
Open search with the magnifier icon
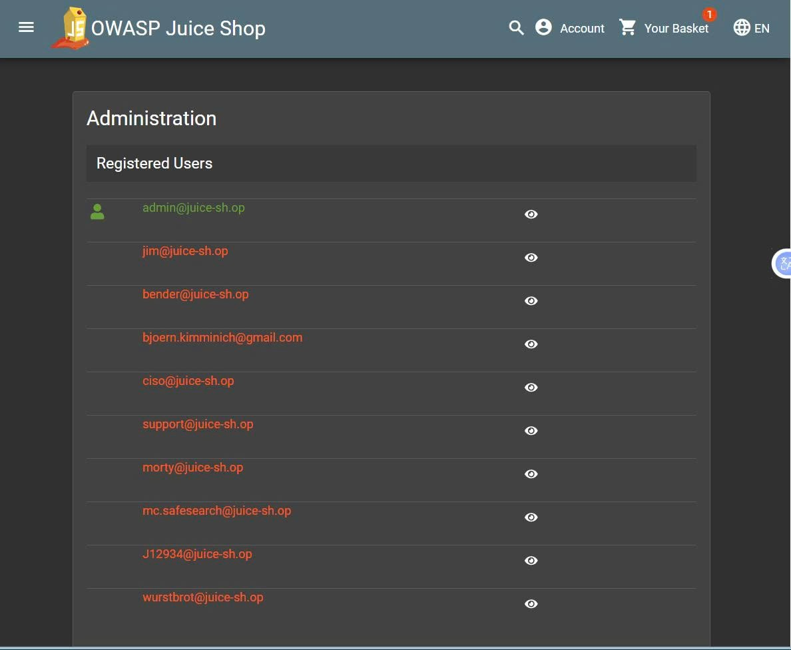[x=516, y=28]
